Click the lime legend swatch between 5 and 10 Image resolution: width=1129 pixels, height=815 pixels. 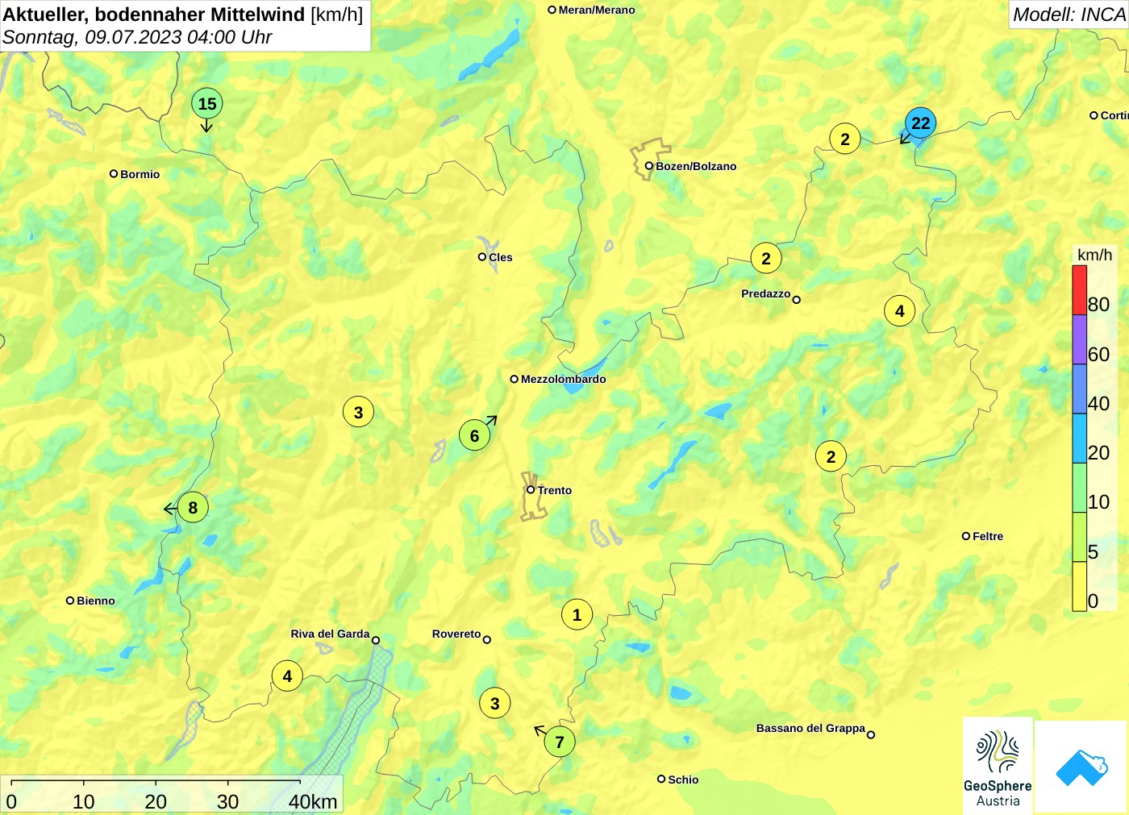pyautogui.click(x=1079, y=537)
